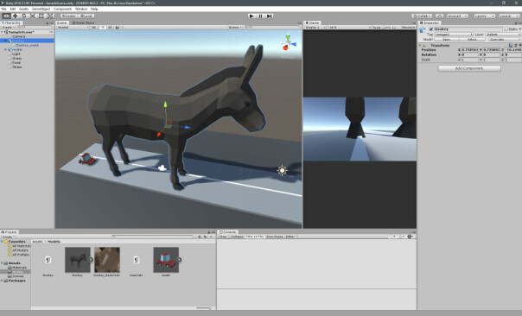
Task: Open the Layout dropdown
Action: click(509, 16)
